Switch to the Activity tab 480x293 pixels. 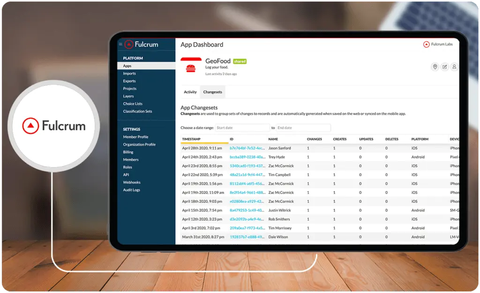click(190, 92)
